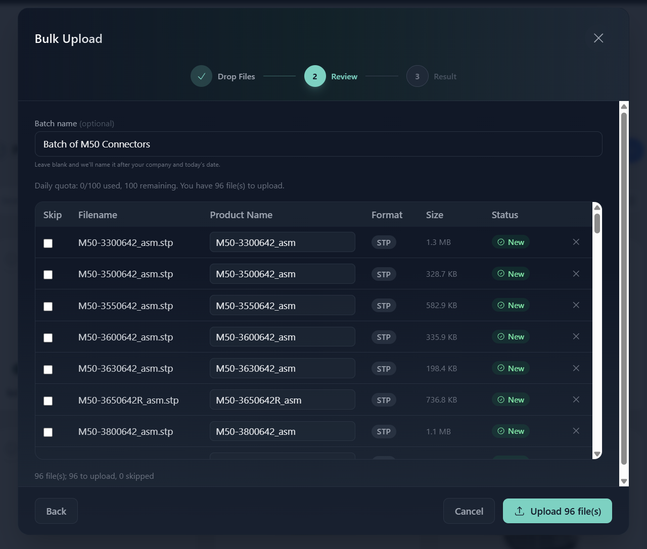Click New status badge for M50-3500642_asm.stp
Viewport: 647px width, 549px height.
coord(511,274)
